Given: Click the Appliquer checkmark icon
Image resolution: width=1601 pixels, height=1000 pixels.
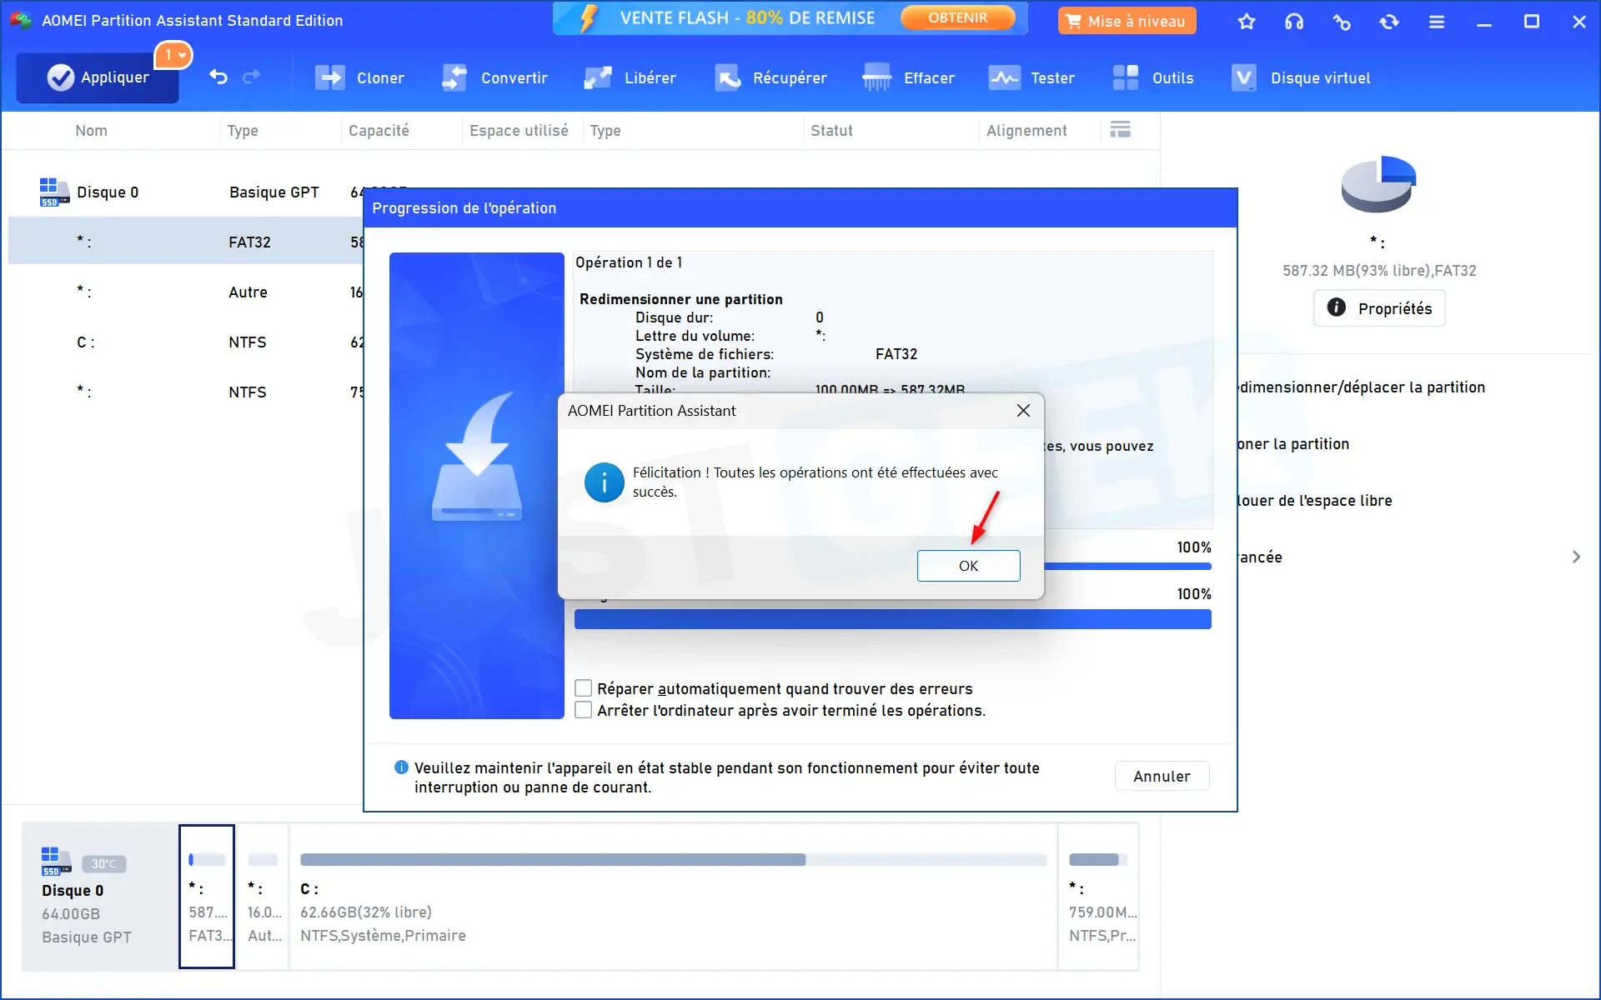Looking at the screenshot, I should 60,77.
